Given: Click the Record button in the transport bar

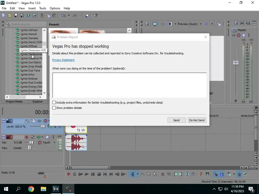Looking at the screenshot, I should coord(69,174).
